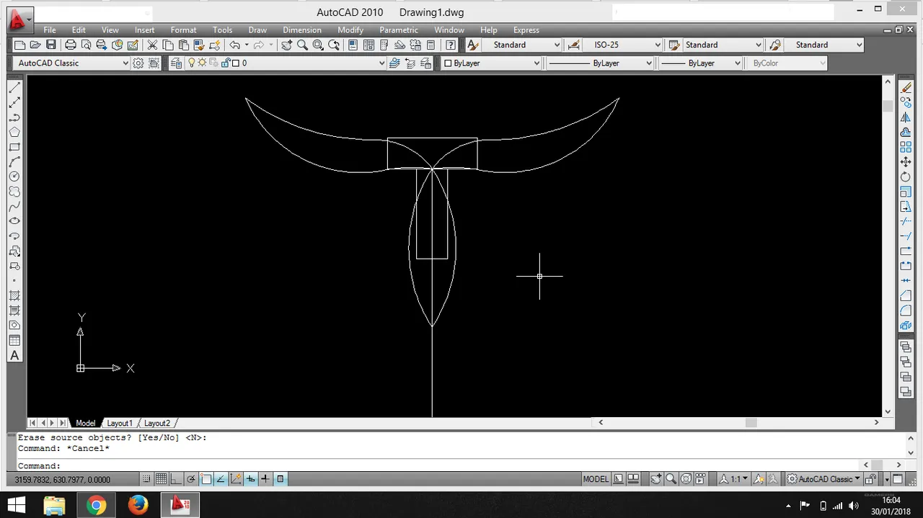The height and width of the screenshot is (518, 923).
Task: Open the ByLayer linetype dropdown
Action: click(600, 63)
